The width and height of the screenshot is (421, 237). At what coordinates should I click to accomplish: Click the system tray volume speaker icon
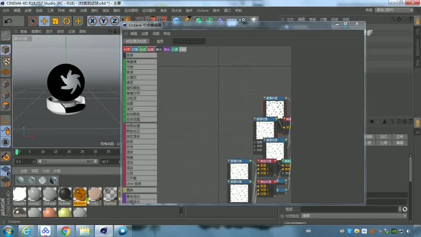click(x=409, y=231)
